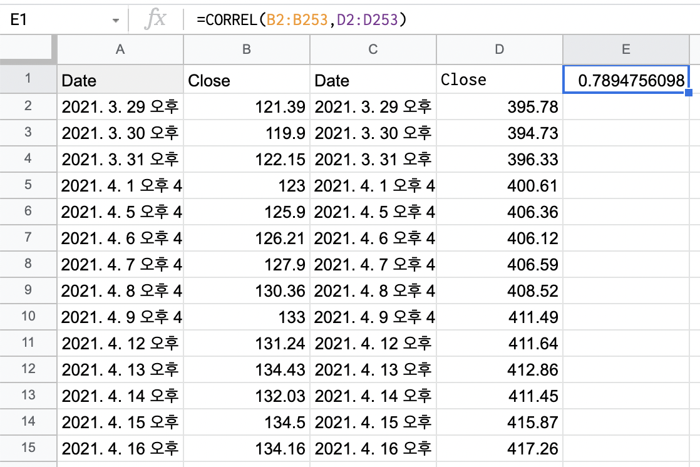Click the select-all corner box

point(28,49)
